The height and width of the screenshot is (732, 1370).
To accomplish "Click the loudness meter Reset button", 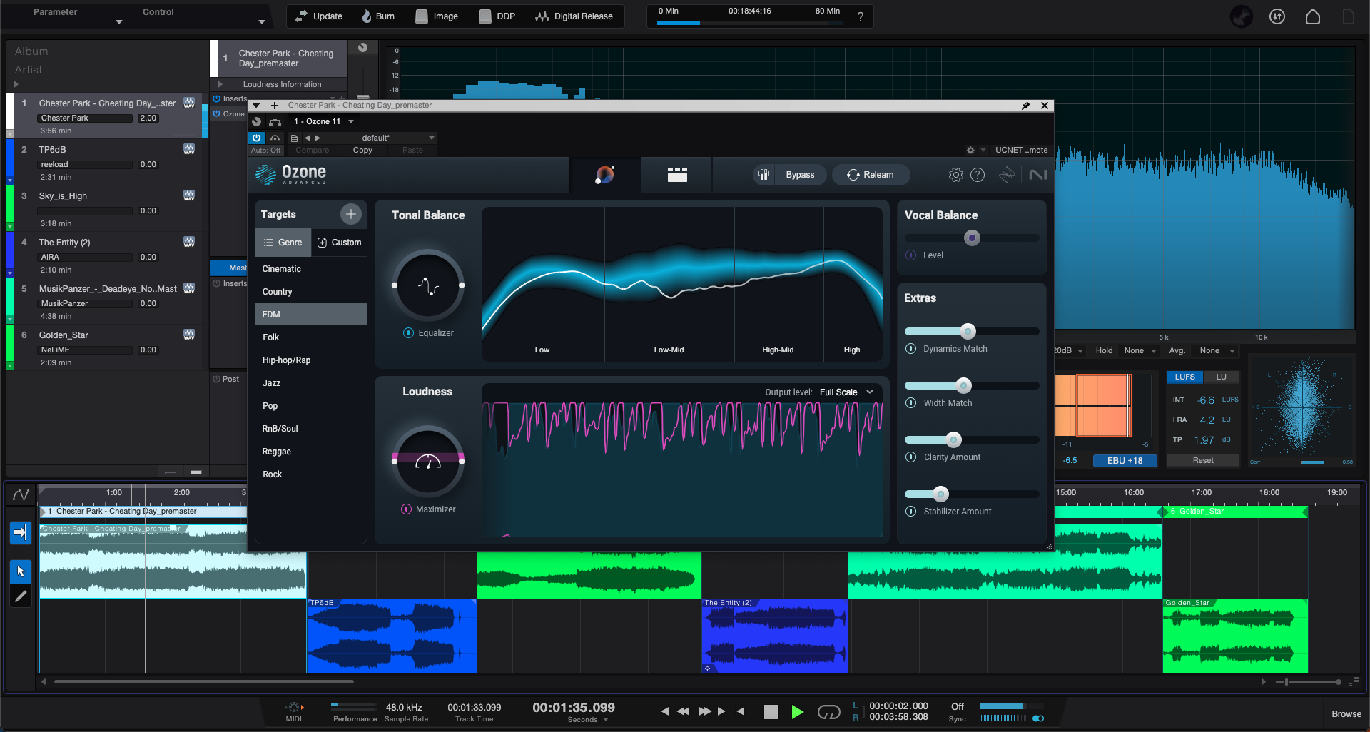I will point(1203,461).
